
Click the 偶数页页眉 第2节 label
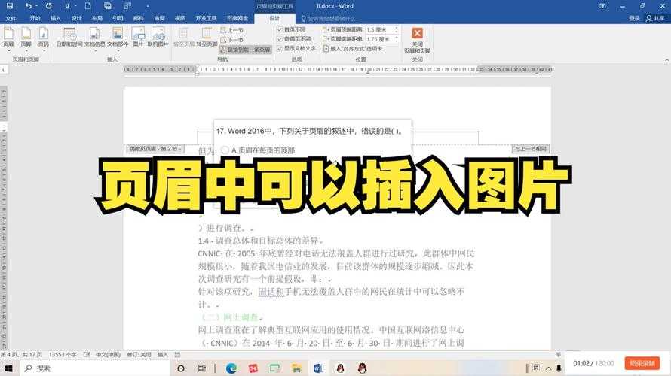point(155,149)
